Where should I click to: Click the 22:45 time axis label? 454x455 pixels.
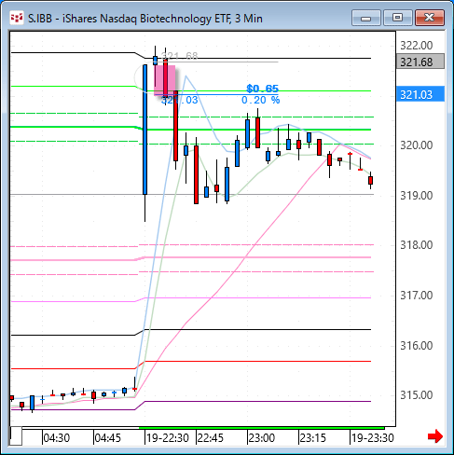click(x=211, y=438)
